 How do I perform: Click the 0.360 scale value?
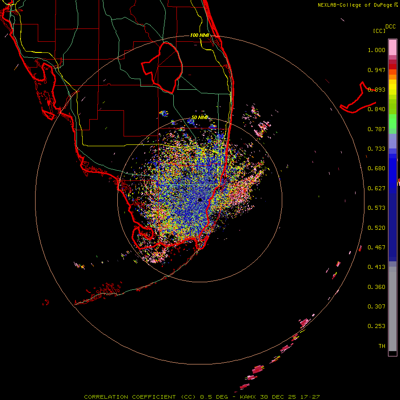click(376, 287)
